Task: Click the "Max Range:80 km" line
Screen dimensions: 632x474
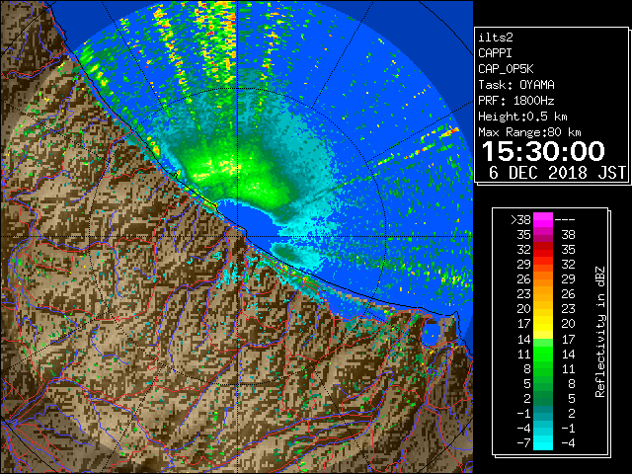Action: pyautogui.click(x=529, y=132)
